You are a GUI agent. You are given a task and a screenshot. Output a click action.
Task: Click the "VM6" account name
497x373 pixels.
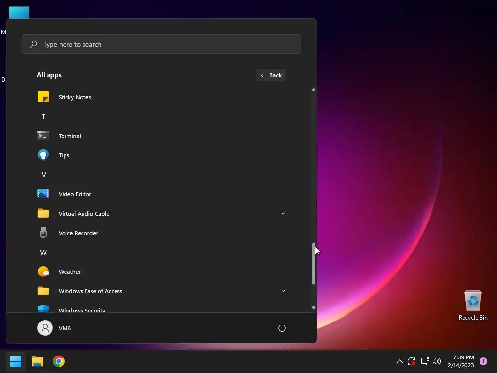click(65, 328)
